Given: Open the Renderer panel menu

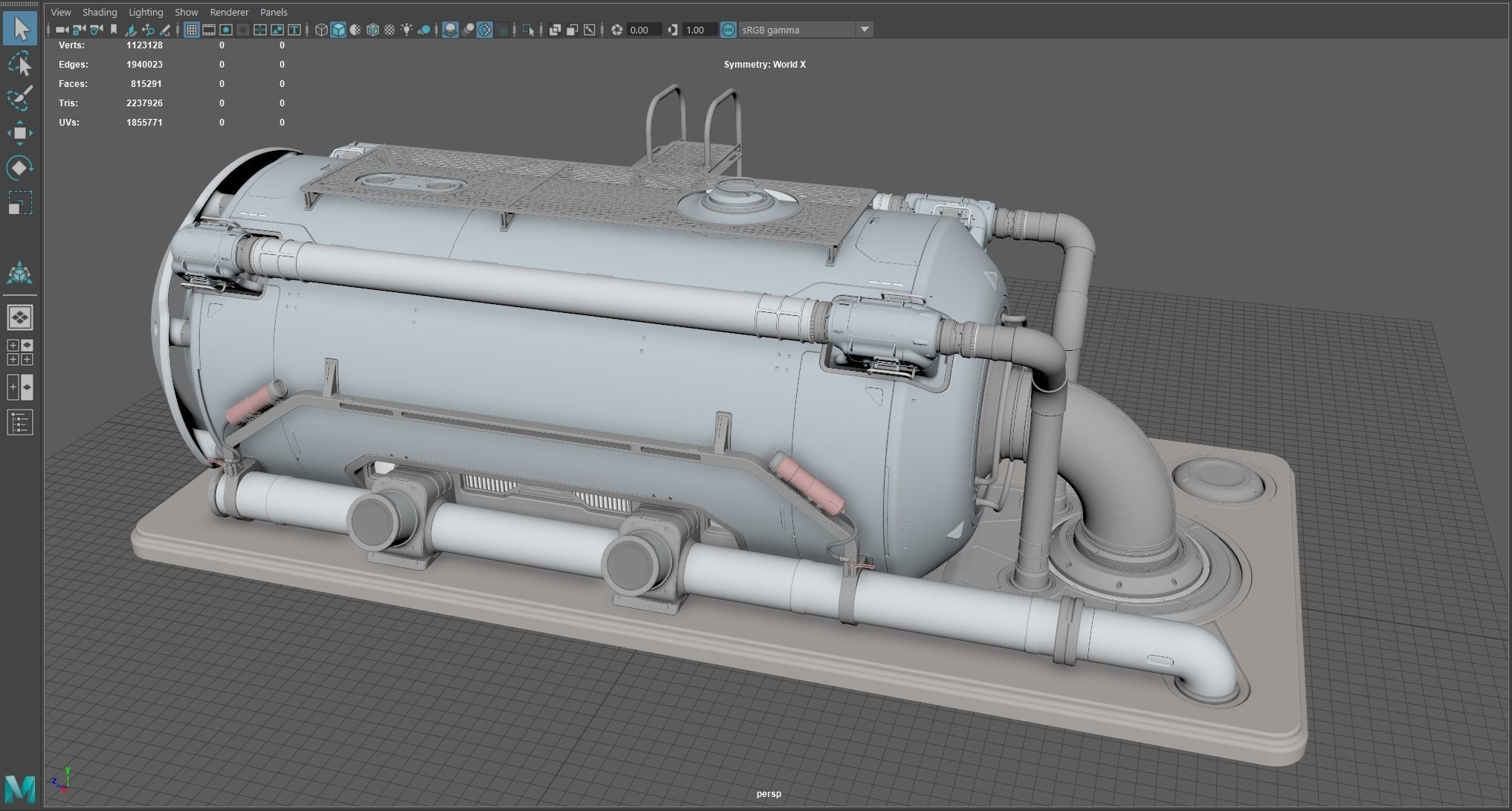Looking at the screenshot, I should point(229,12).
